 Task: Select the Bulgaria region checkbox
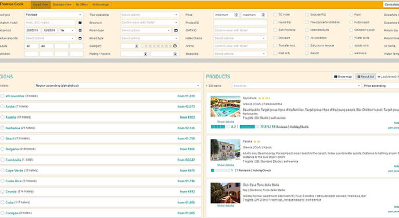(2, 149)
